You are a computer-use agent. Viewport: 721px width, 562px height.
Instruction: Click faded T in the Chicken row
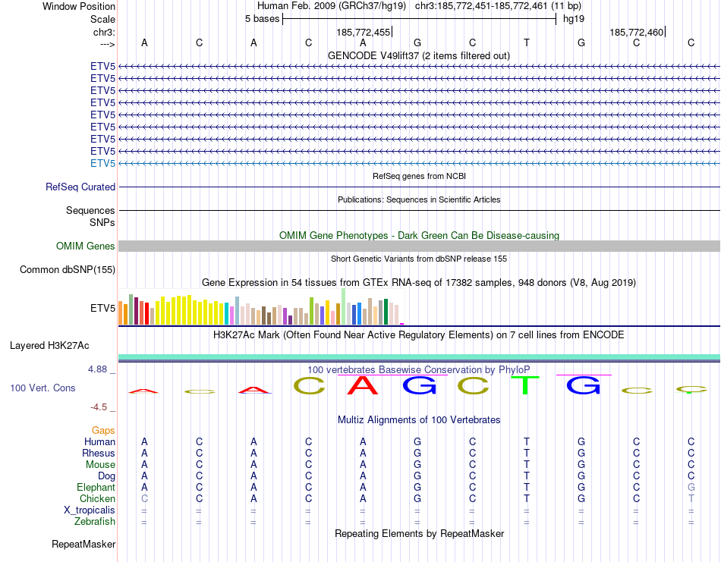pos(691,498)
